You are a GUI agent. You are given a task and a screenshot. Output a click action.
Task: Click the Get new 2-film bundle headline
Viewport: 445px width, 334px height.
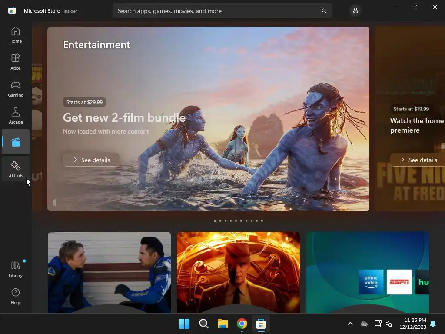click(124, 117)
